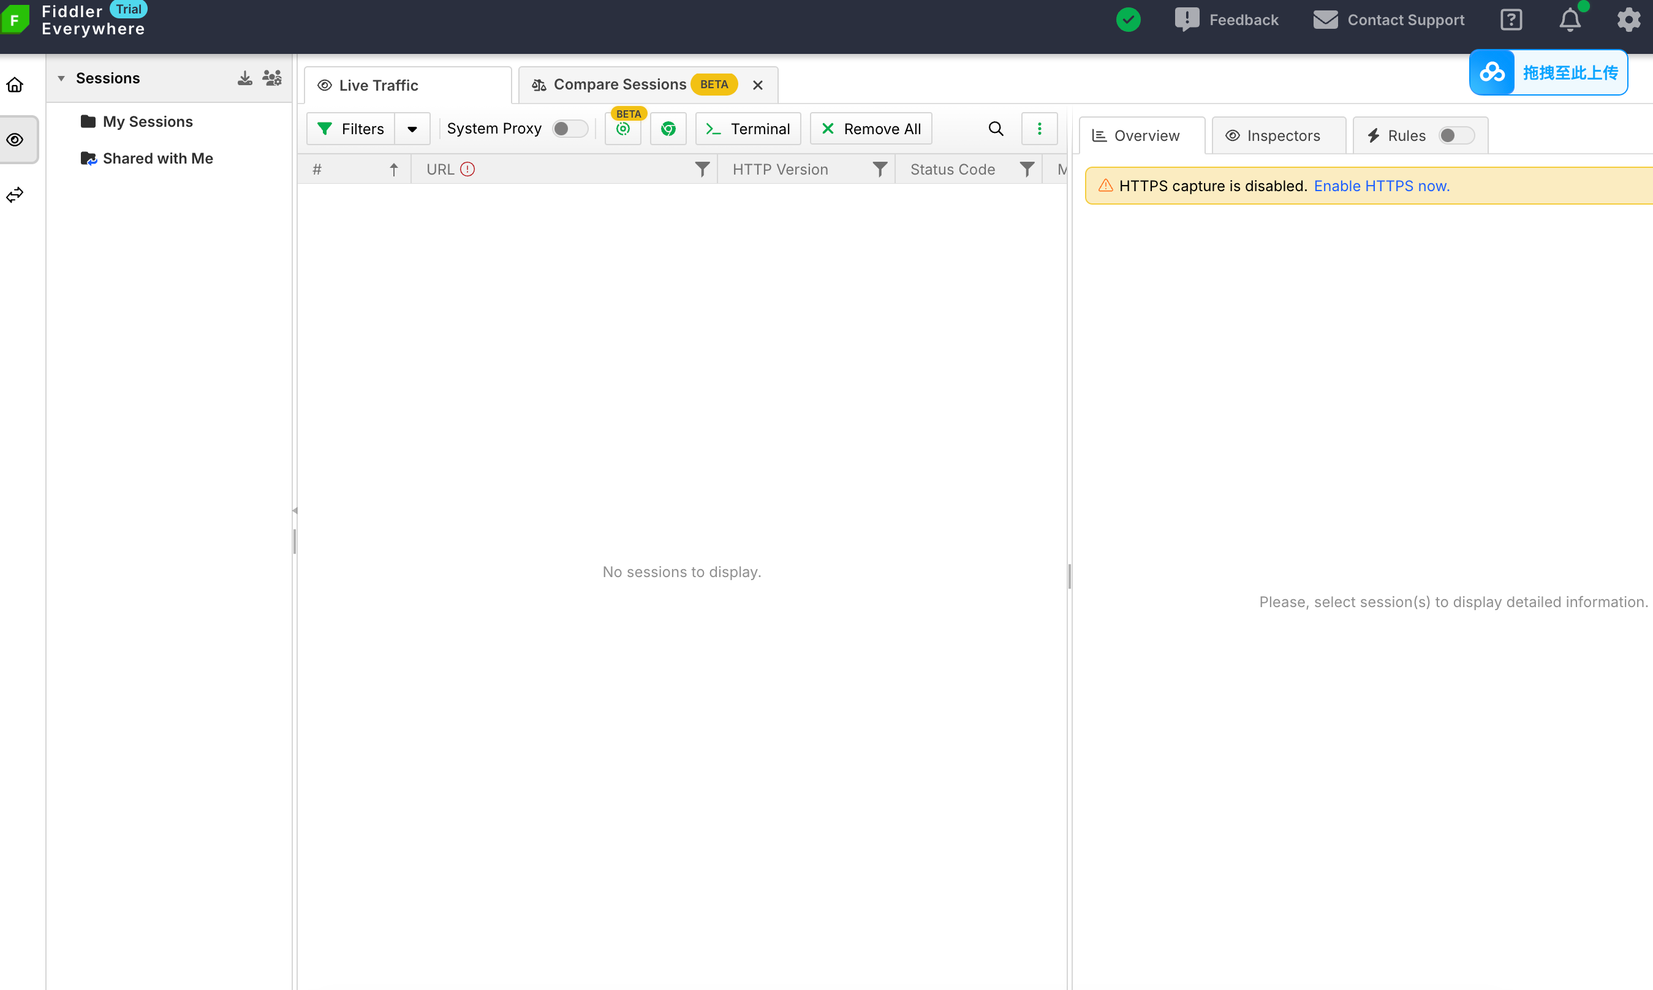Collapse the Sessions tree arrow
Image resolution: width=1653 pixels, height=990 pixels.
[61, 78]
